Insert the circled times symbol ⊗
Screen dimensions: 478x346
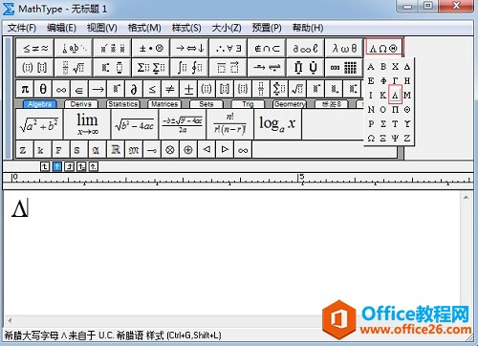coord(170,149)
